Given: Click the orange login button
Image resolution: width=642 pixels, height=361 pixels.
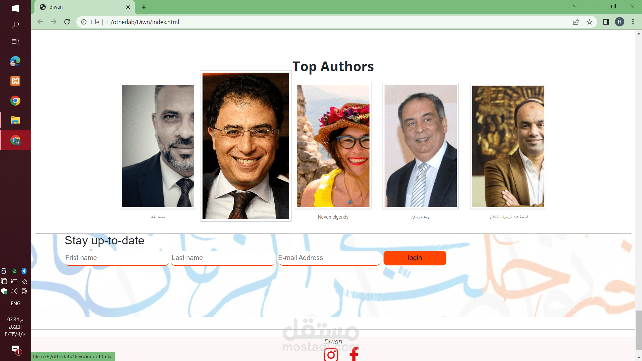Looking at the screenshot, I should pyautogui.click(x=415, y=258).
